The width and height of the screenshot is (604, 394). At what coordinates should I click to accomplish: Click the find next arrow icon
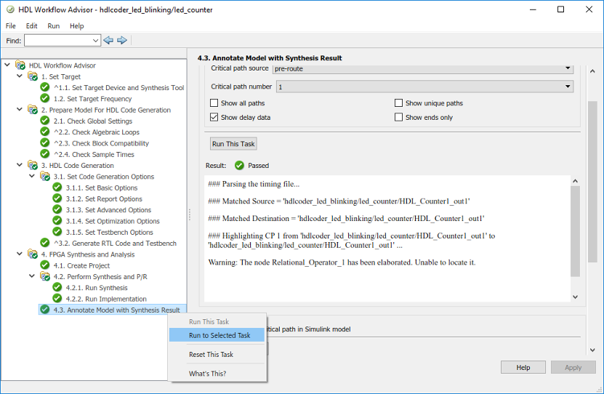[x=122, y=41]
